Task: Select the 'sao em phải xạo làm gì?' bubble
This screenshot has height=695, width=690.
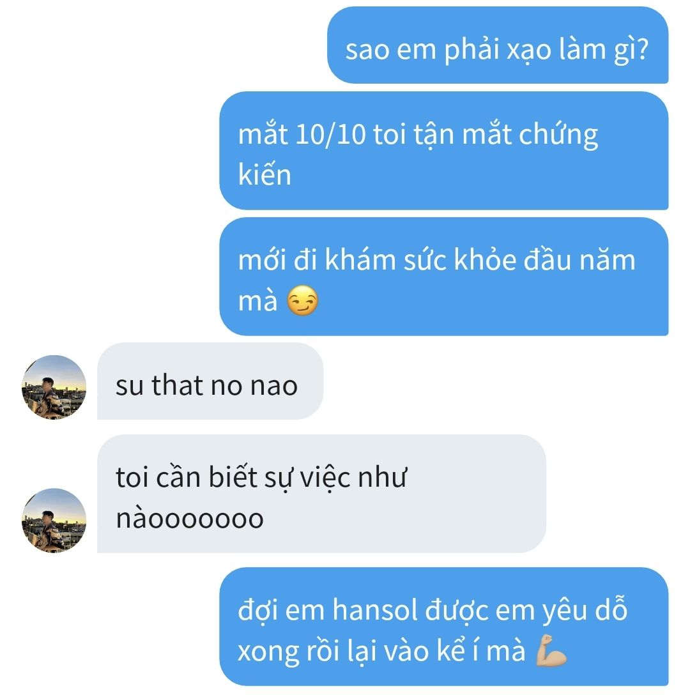Action: pos(498,45)
